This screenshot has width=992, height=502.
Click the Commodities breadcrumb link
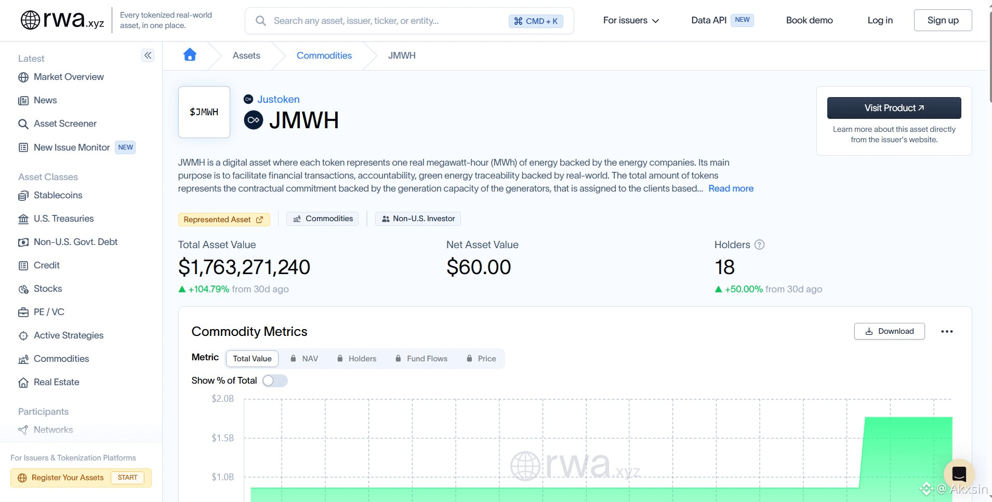tap(324, 56)
